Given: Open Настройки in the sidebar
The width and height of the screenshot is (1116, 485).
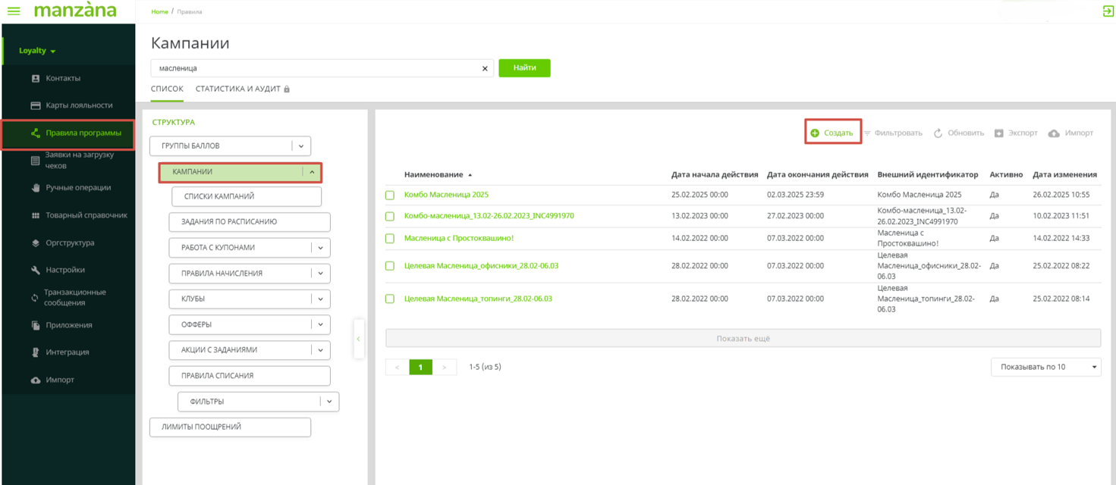Looking at the screenshot, I should click(x=64, y=270).
